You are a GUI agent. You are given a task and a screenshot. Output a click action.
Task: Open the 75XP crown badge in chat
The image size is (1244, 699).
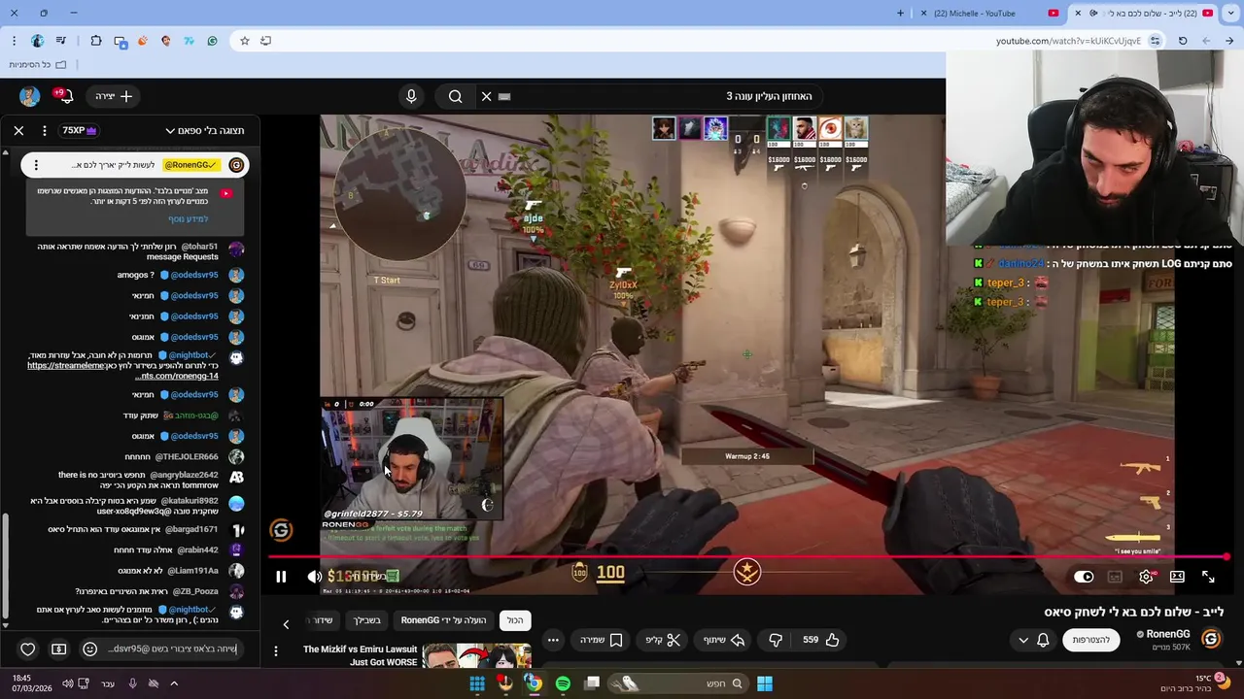(80, 130)
